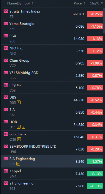Sort the watchlist by Chg% column
The width and height of the screenshot is (105, 194).
[102, 3]
